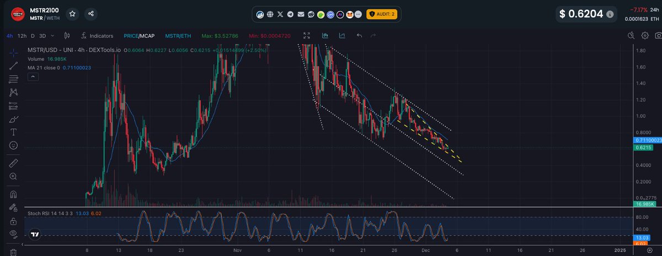Undo the last chart action

click(360, 36)
